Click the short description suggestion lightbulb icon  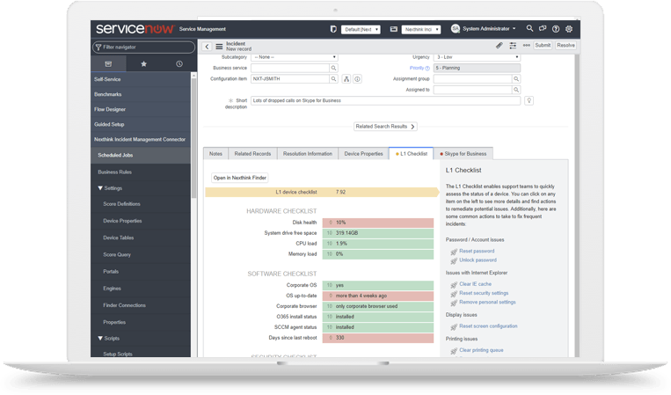(529, 100)
